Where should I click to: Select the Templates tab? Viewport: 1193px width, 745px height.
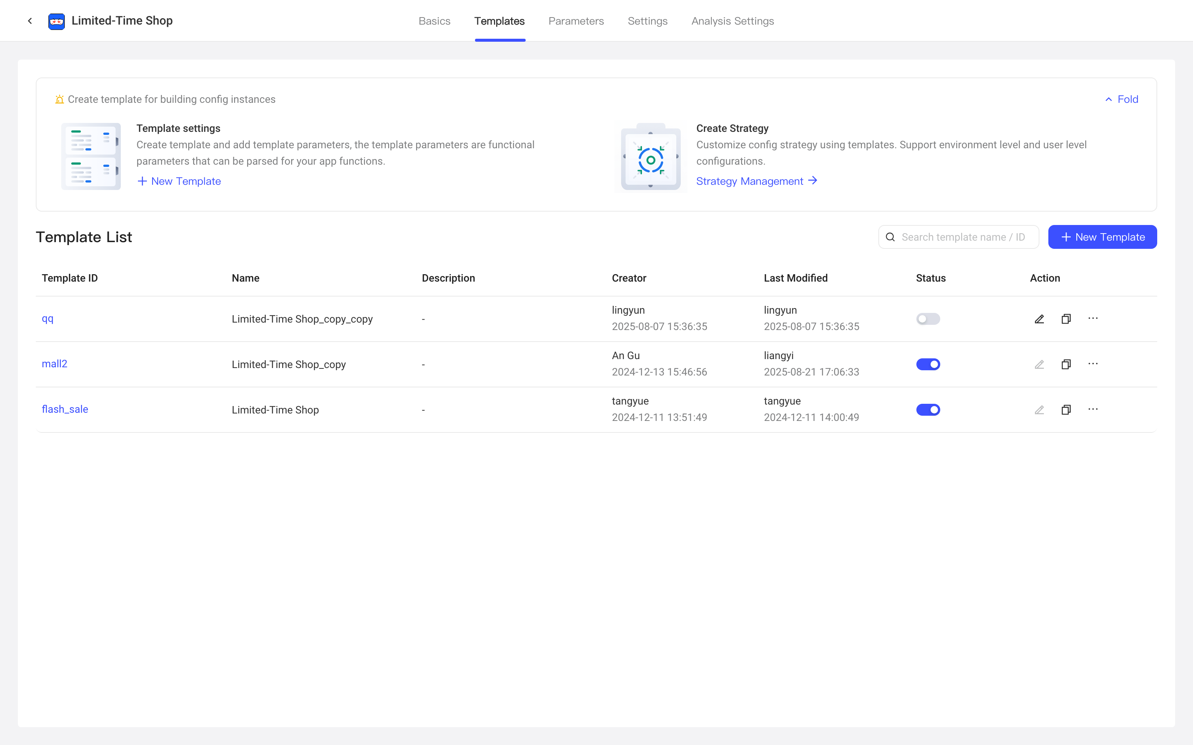[x=500, y=21]
